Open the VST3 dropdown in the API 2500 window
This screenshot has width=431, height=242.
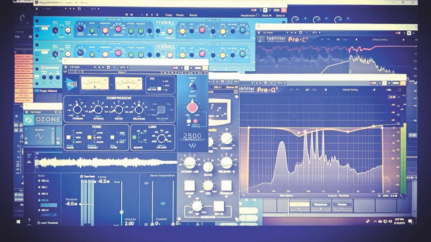[x=124, y=67]
